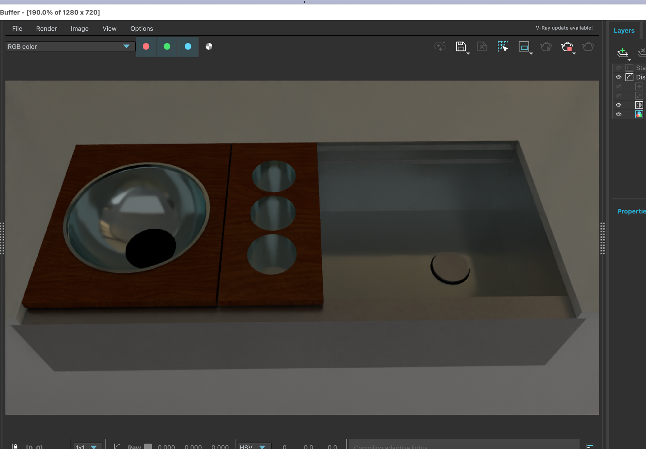Open the stop render options arrow
Screen dimensions: 646x449
click(x=574, y=54)
